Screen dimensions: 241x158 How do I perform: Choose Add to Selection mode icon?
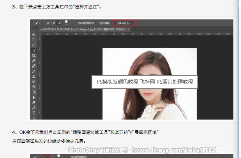[53, 23]
